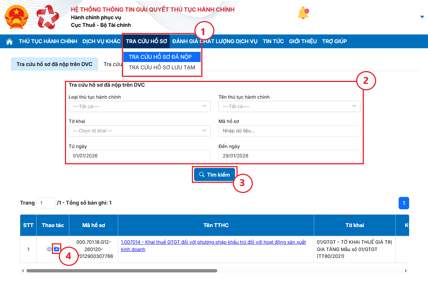Open the Tờ khai dropdown

coord(139,131)
